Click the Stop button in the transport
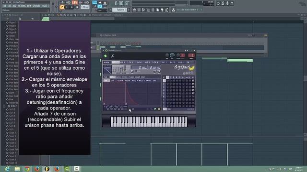The width and height of the screenshot is (307, 172). [x=72, y=7]
